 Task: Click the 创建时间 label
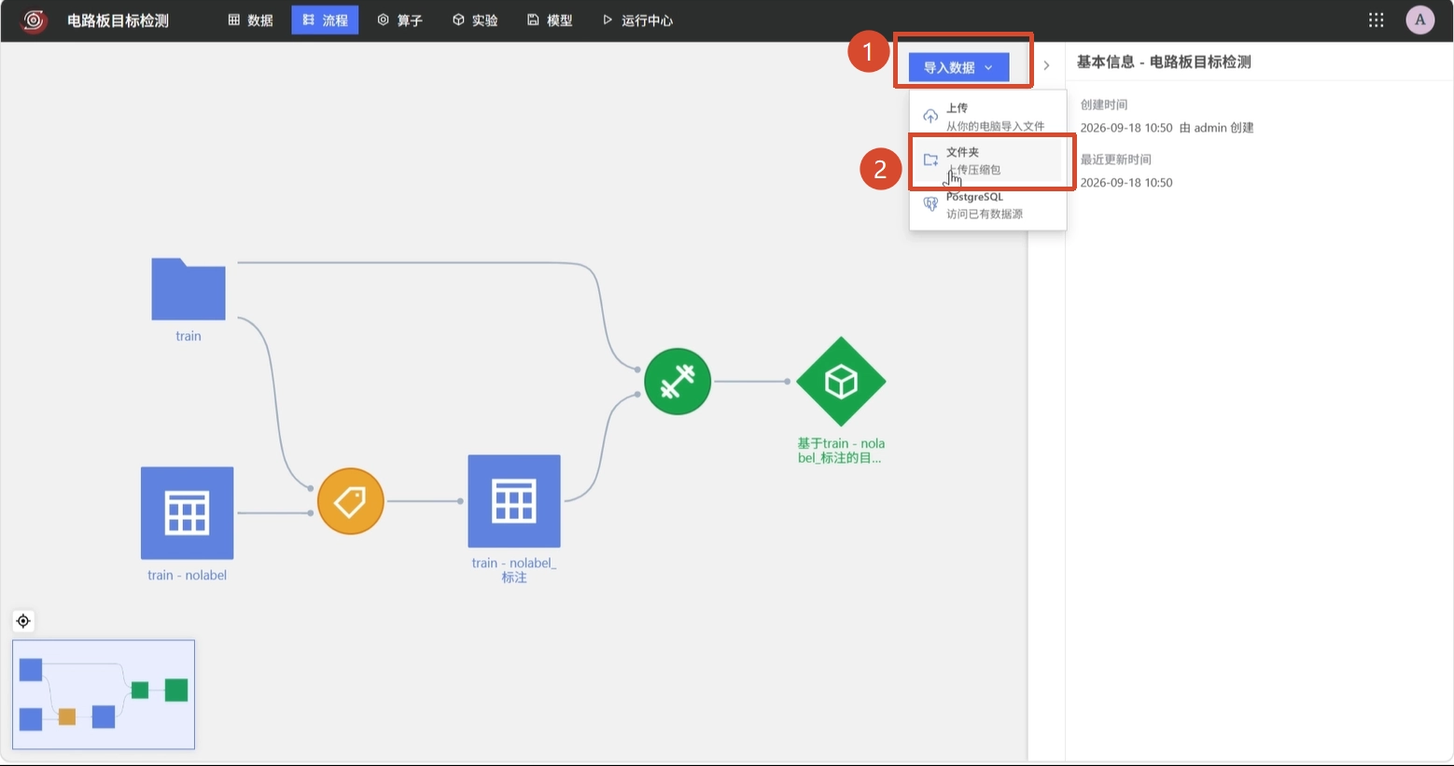click(x=1104, y=104)
